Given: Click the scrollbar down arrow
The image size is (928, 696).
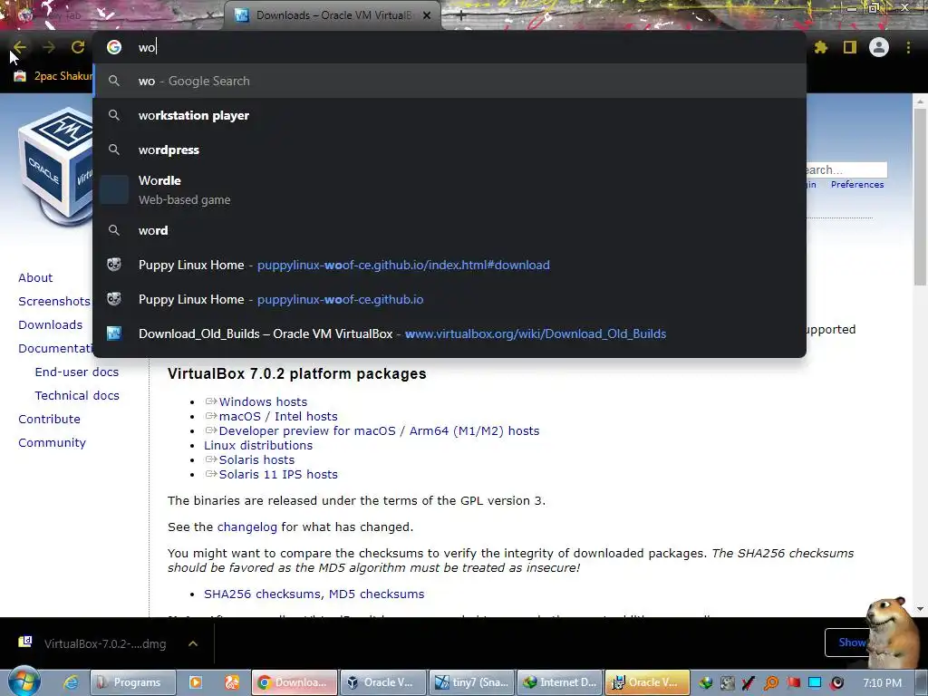Looking at the screenshot, I should [920, 609].
